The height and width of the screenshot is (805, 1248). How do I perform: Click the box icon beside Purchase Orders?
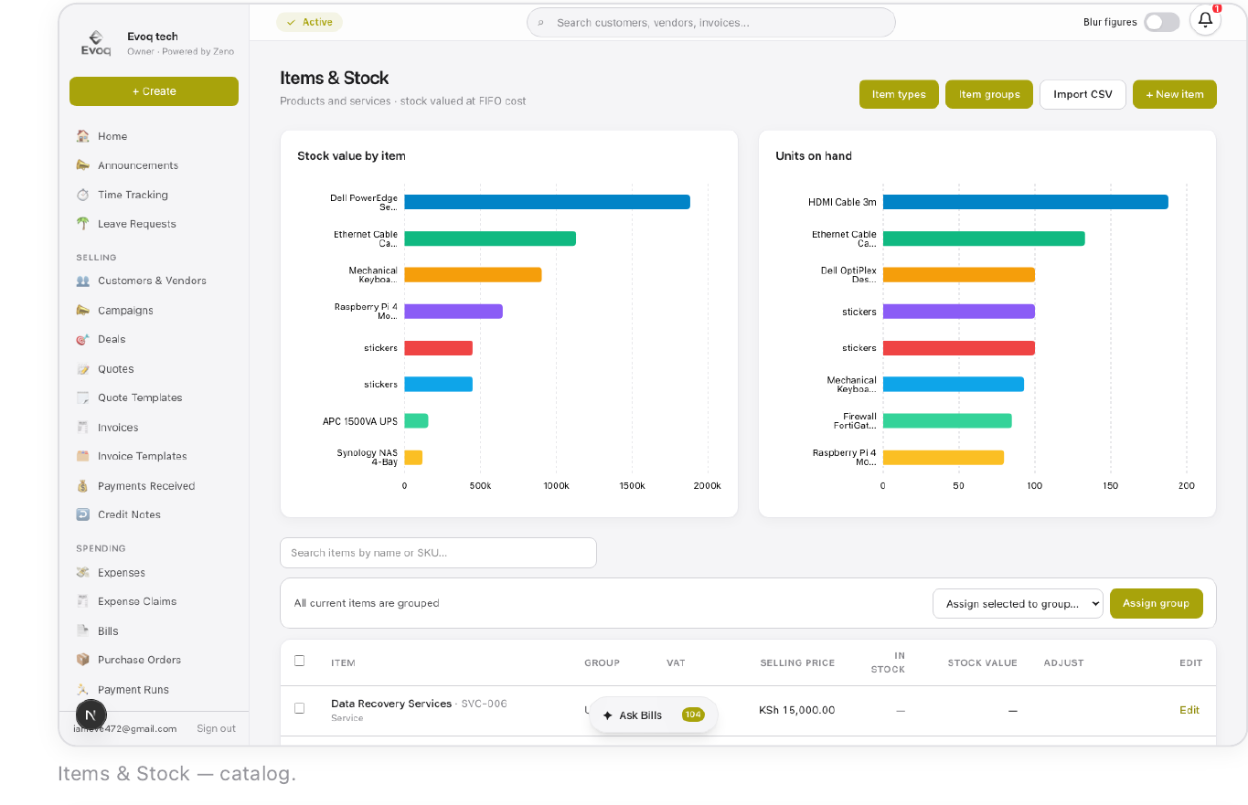click(x=83, y=660)
